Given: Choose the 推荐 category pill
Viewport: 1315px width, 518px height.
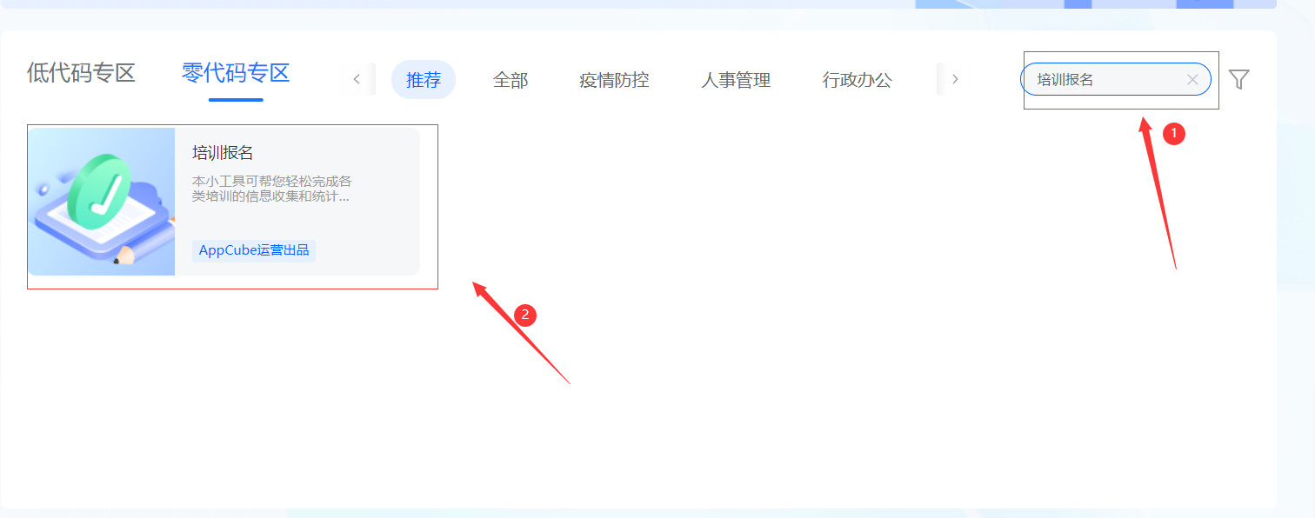Looking at the screenshot, I should [424, 80].
